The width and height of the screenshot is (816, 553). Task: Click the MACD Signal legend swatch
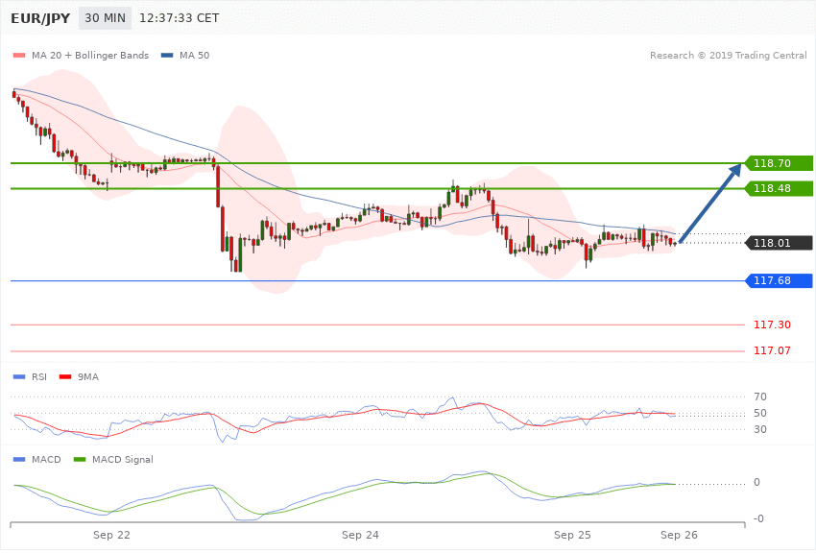tap(80, 459)
